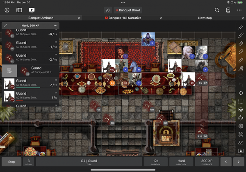The height and width of the screenshot is (172, 246).
Task: Open encounter panel three-dots menu
Action: click(x=55, y=25)
